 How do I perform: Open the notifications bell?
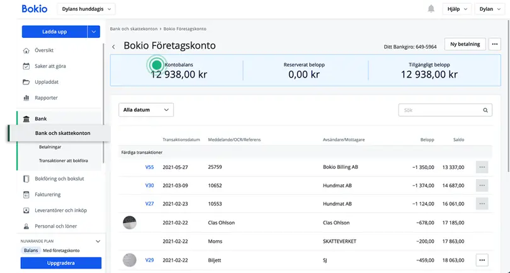[431, 9]
